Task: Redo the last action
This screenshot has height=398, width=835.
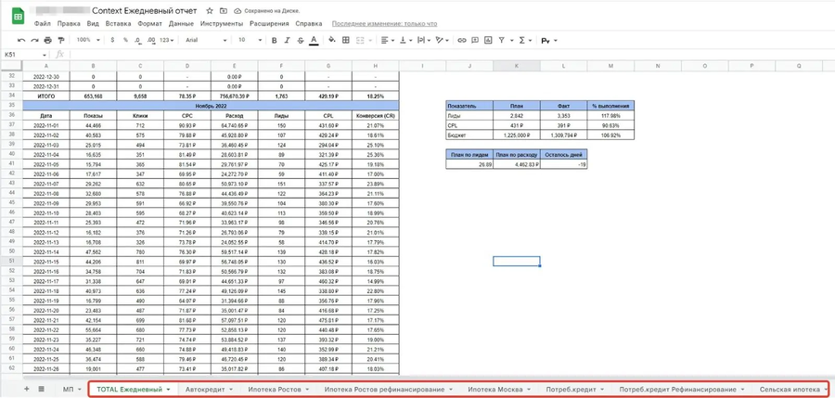Action: click(34, 40)
